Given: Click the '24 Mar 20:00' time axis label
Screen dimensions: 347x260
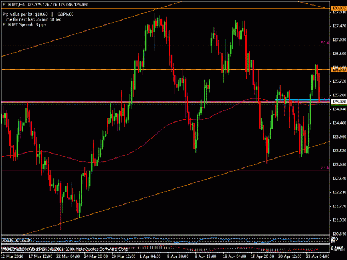Looking at the screenshot, I should (x=96, y=257).
